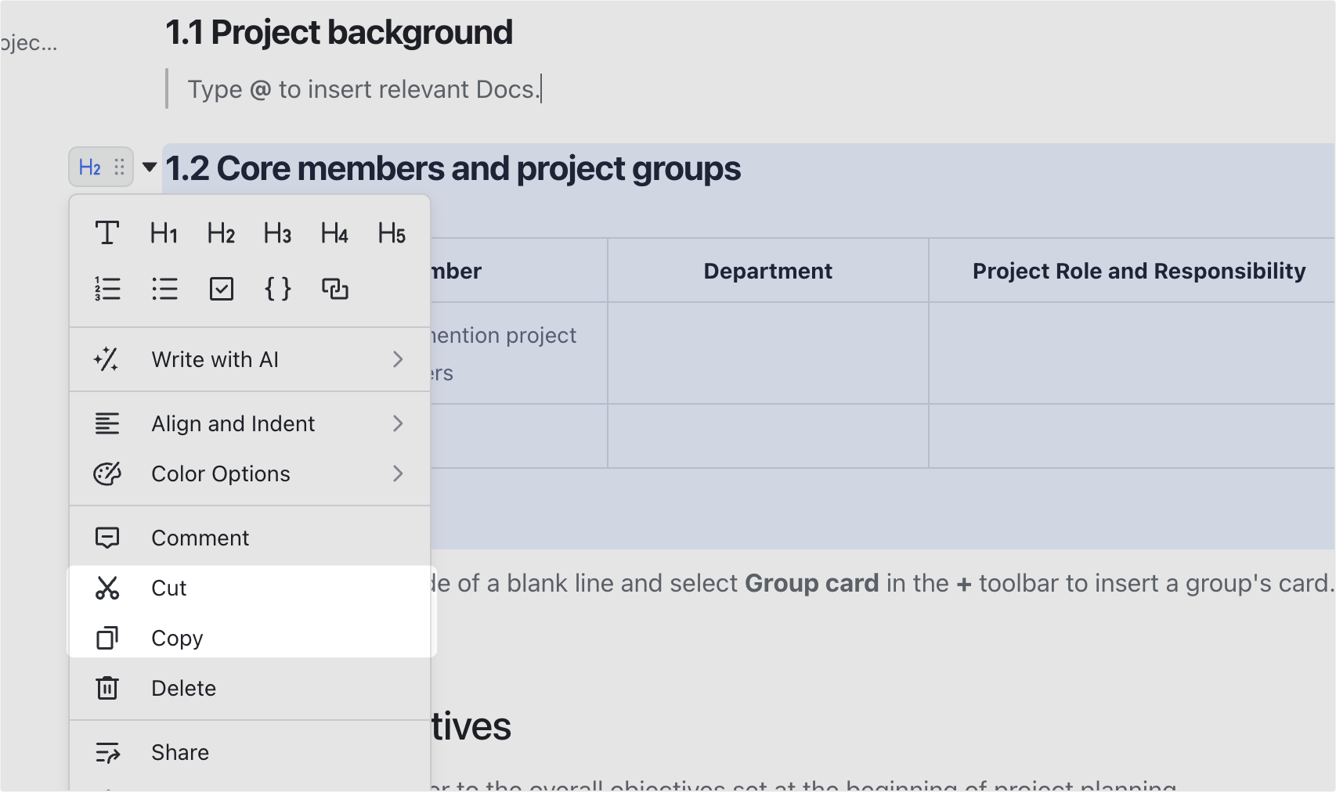Click the H2 block handle button
Screen dimensions: 1336x792
(x=101, y=167)
